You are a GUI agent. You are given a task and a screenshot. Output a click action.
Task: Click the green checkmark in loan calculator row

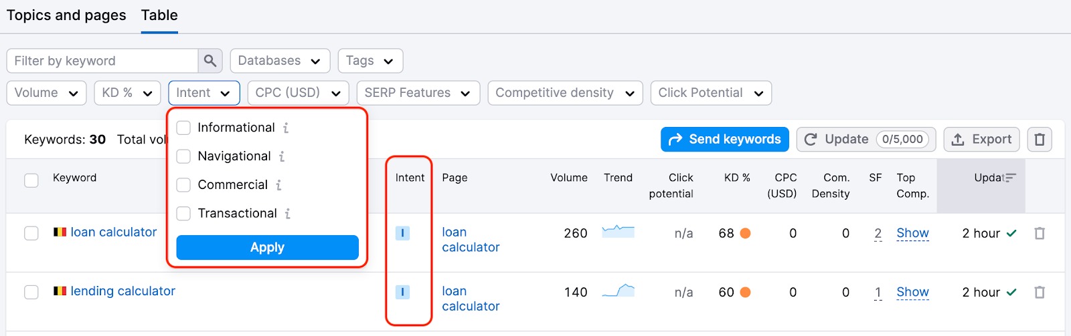coord(1011,233)
